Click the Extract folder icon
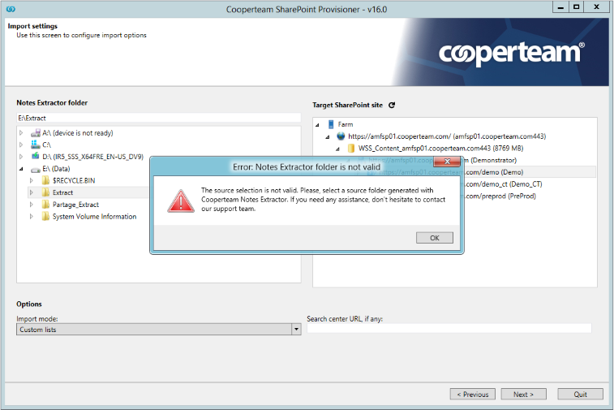The width and height of the screenshot is (614, 410). click(45, 192)
